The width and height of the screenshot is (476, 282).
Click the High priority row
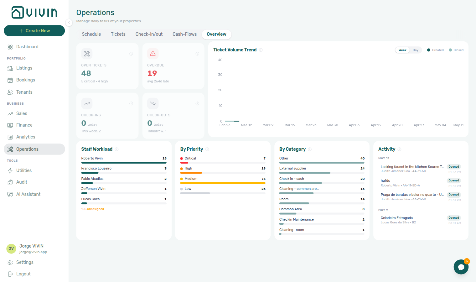223,170
